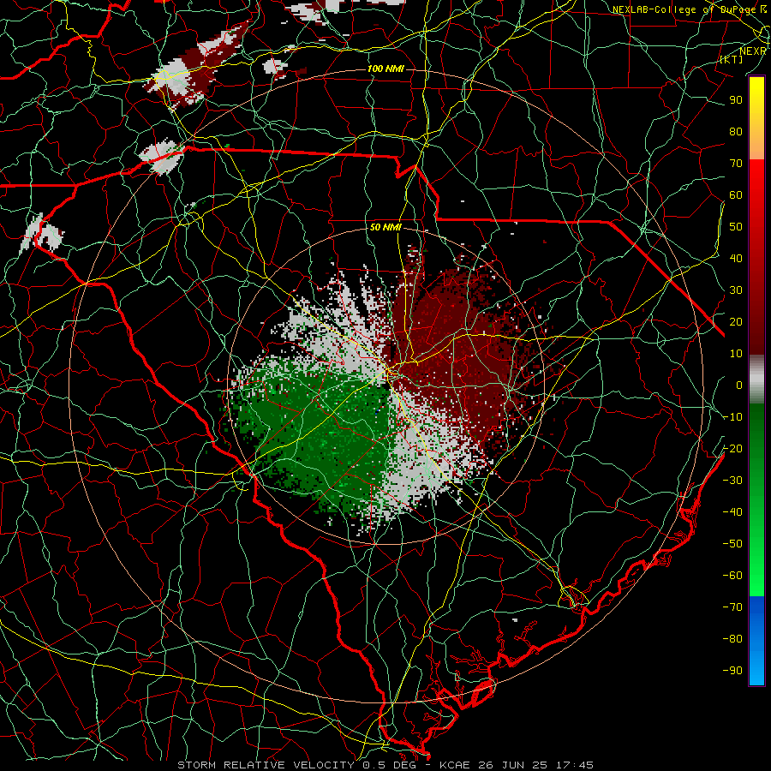Click the blue bottom segment of color bar
This screenshot has width=771, height=771.
756,641
